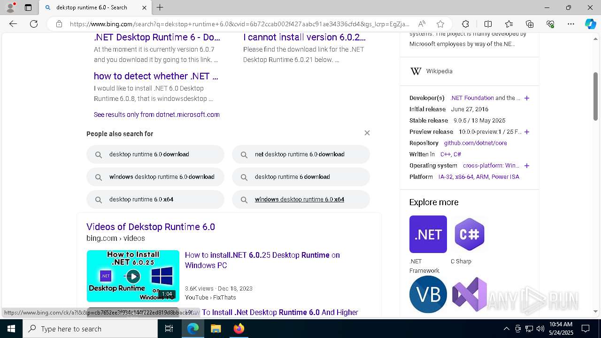View site information lock icon

pos(59,24)
